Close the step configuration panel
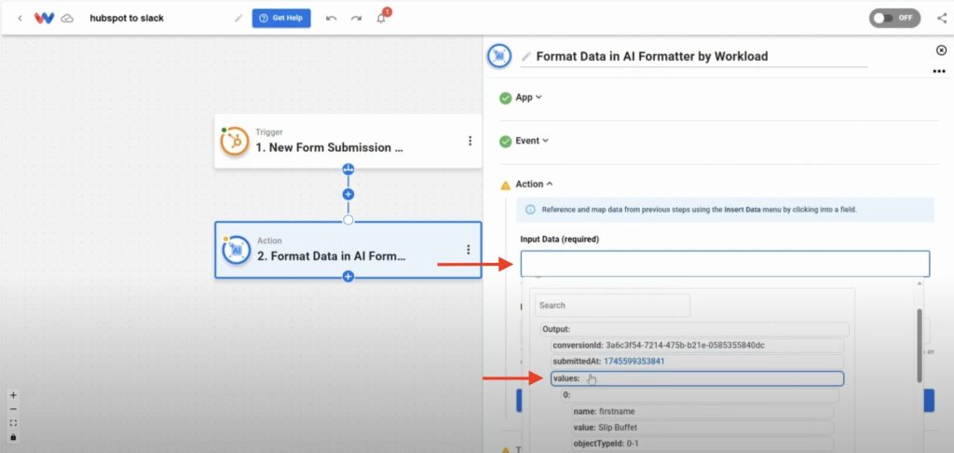This screenshot has height=453, width=954. [x=941, y=50]
